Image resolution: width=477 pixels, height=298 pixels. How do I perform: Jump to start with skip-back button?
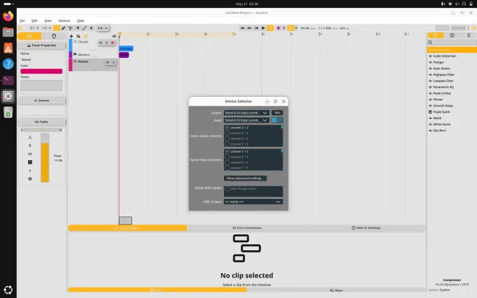click(x=256, y=28)
